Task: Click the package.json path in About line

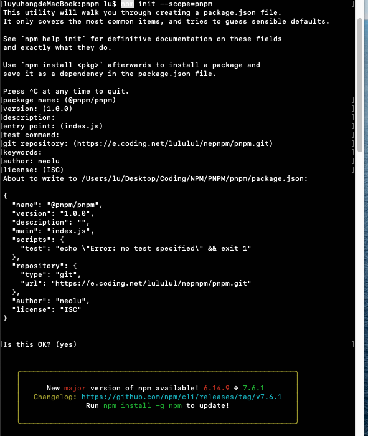Action: click(x=194, y=178)
